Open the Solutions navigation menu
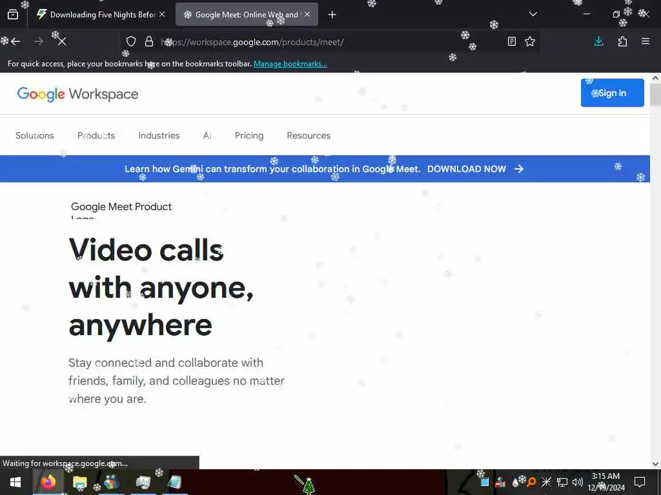Image resolution: width=661 pixels, height=495 pixels. point(35,135)
